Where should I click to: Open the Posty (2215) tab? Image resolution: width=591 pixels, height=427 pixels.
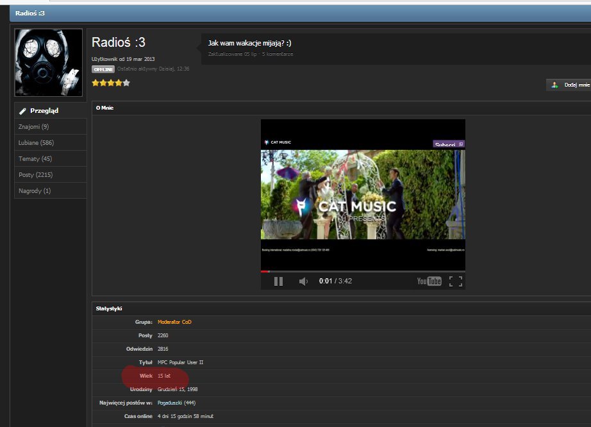pyautogui.click(x=51, y=175)
